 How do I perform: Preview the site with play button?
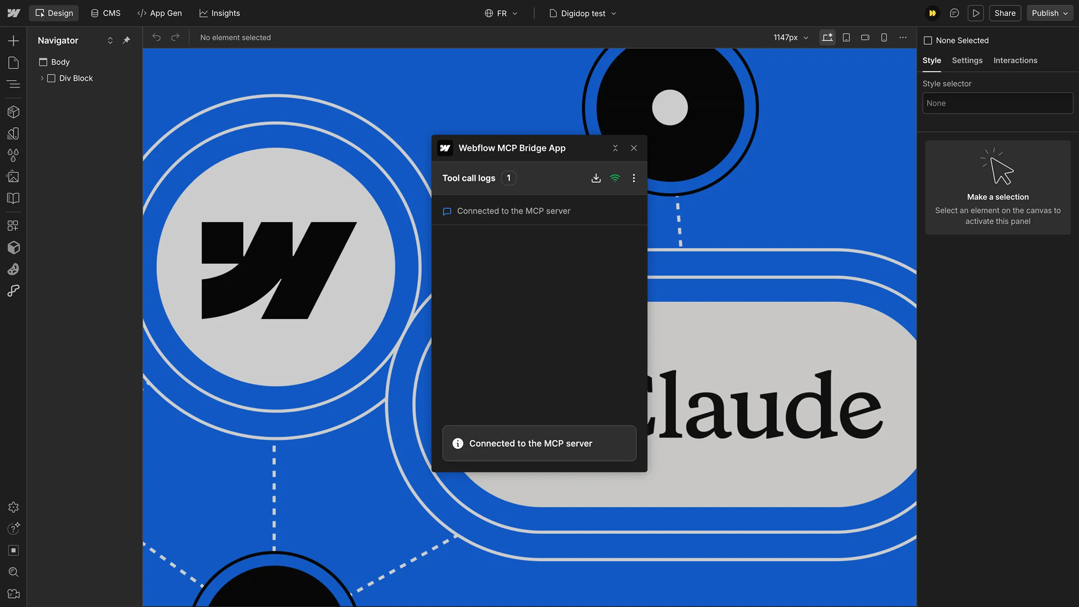(x=976, y=13)
